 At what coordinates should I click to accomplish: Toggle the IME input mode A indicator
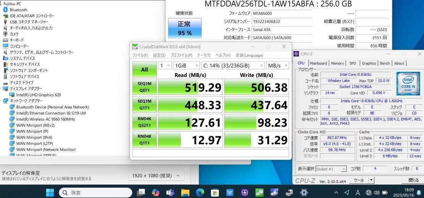point(358,193)
